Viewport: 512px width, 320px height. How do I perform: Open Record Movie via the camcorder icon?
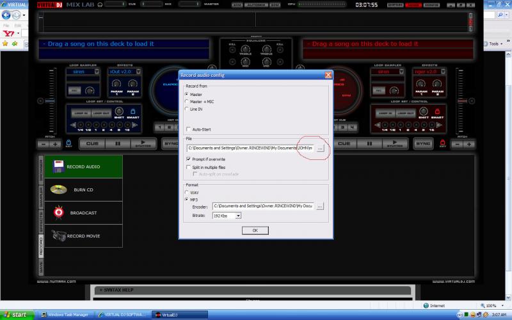tap(59, 236)
